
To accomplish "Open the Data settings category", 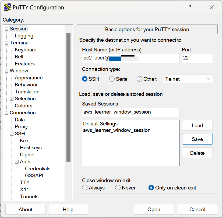I will coord(20,120).
